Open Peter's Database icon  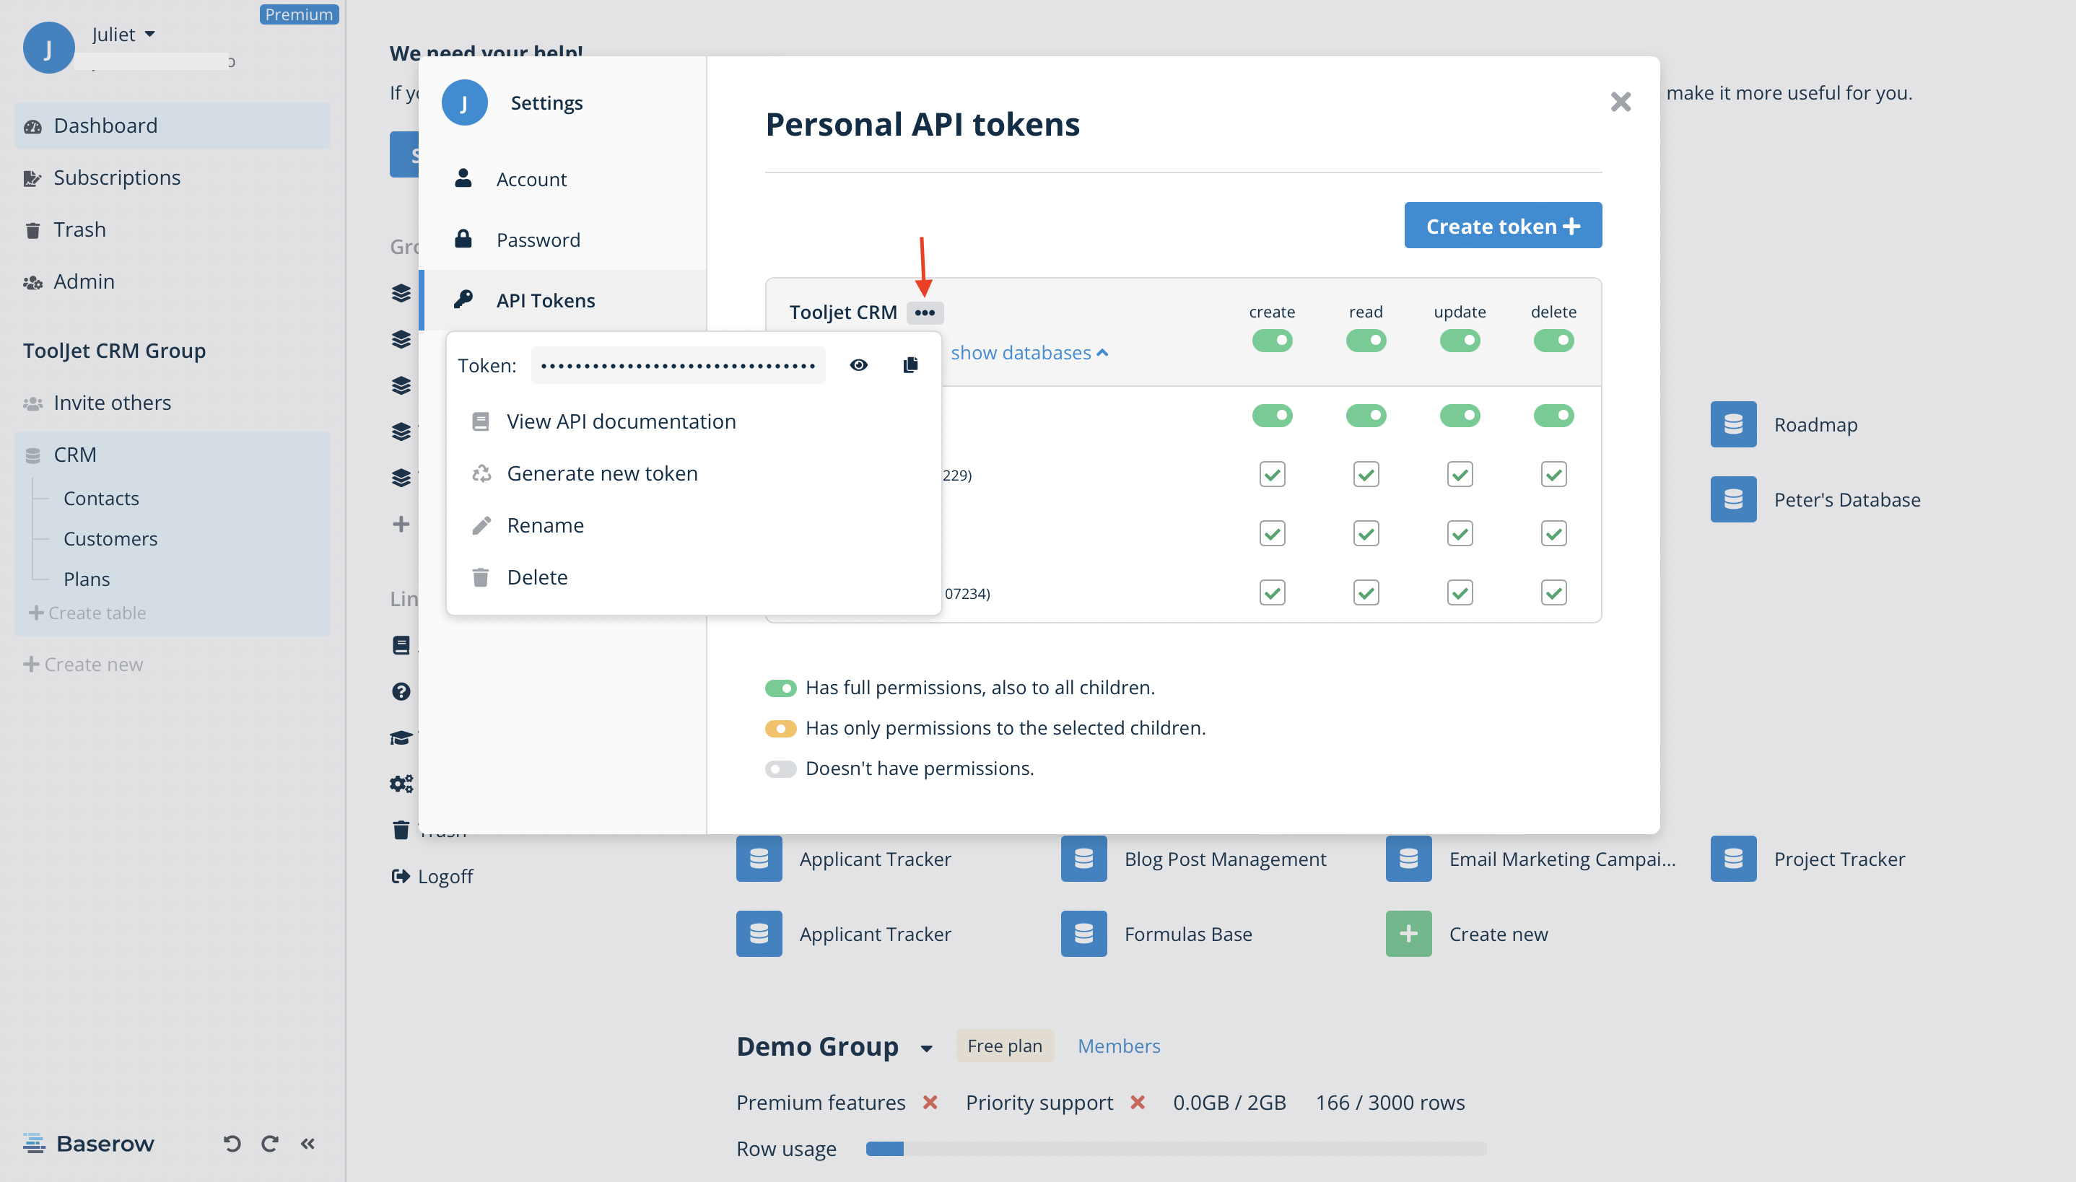1732,499
